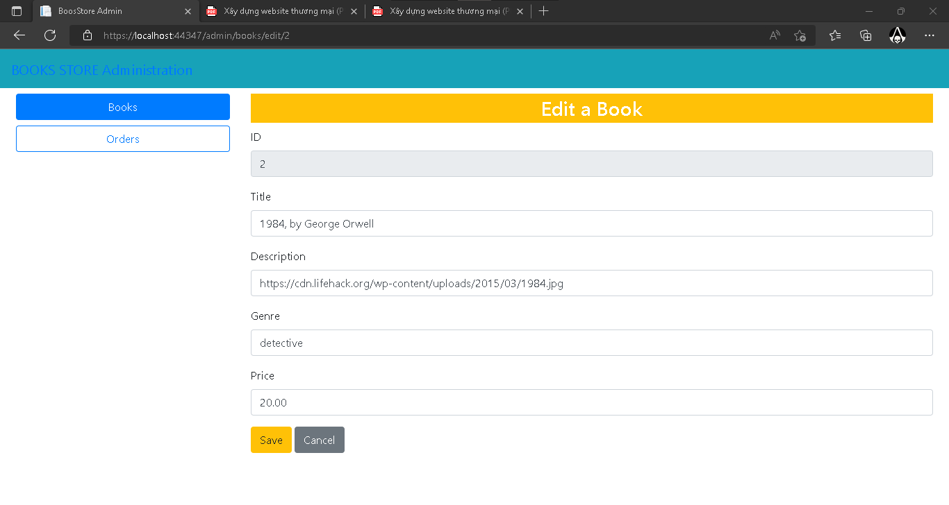Image resolution: width=949 pixels, height=505 pixels.
Task: Open Read Aloud icon in address bar
Action: point(775,35)
